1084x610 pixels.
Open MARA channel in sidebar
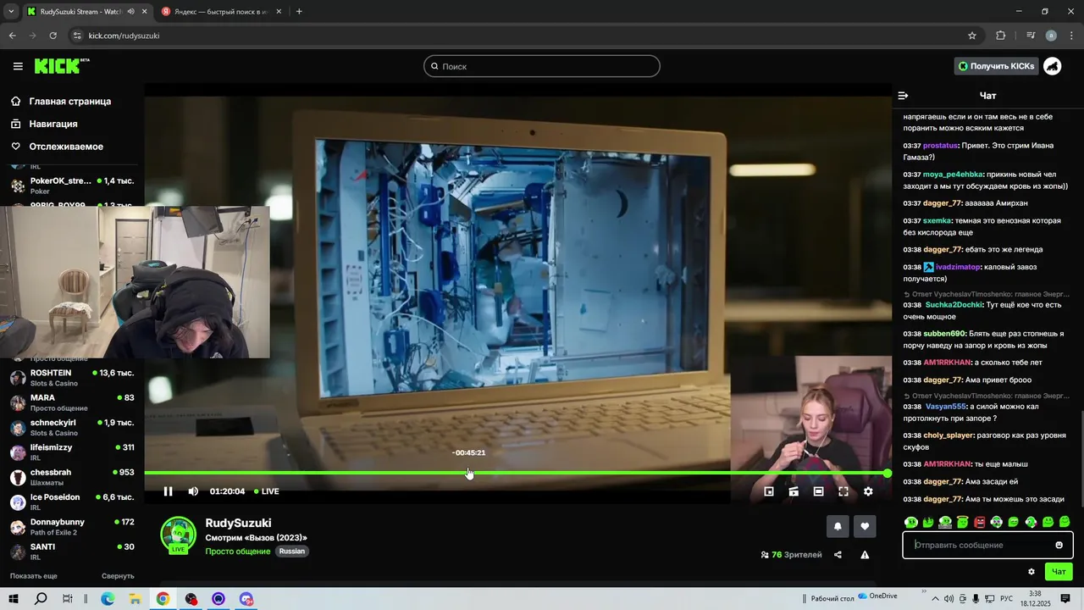point(72,402)
